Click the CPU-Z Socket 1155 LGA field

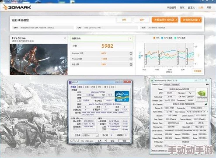98,98
